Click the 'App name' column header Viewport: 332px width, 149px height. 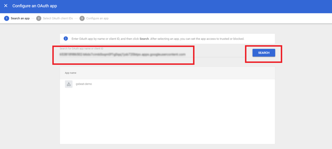71,73
